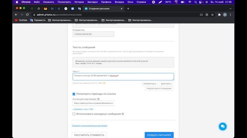Open the Справка menu

pyautogui.click(x=141, y=2)
